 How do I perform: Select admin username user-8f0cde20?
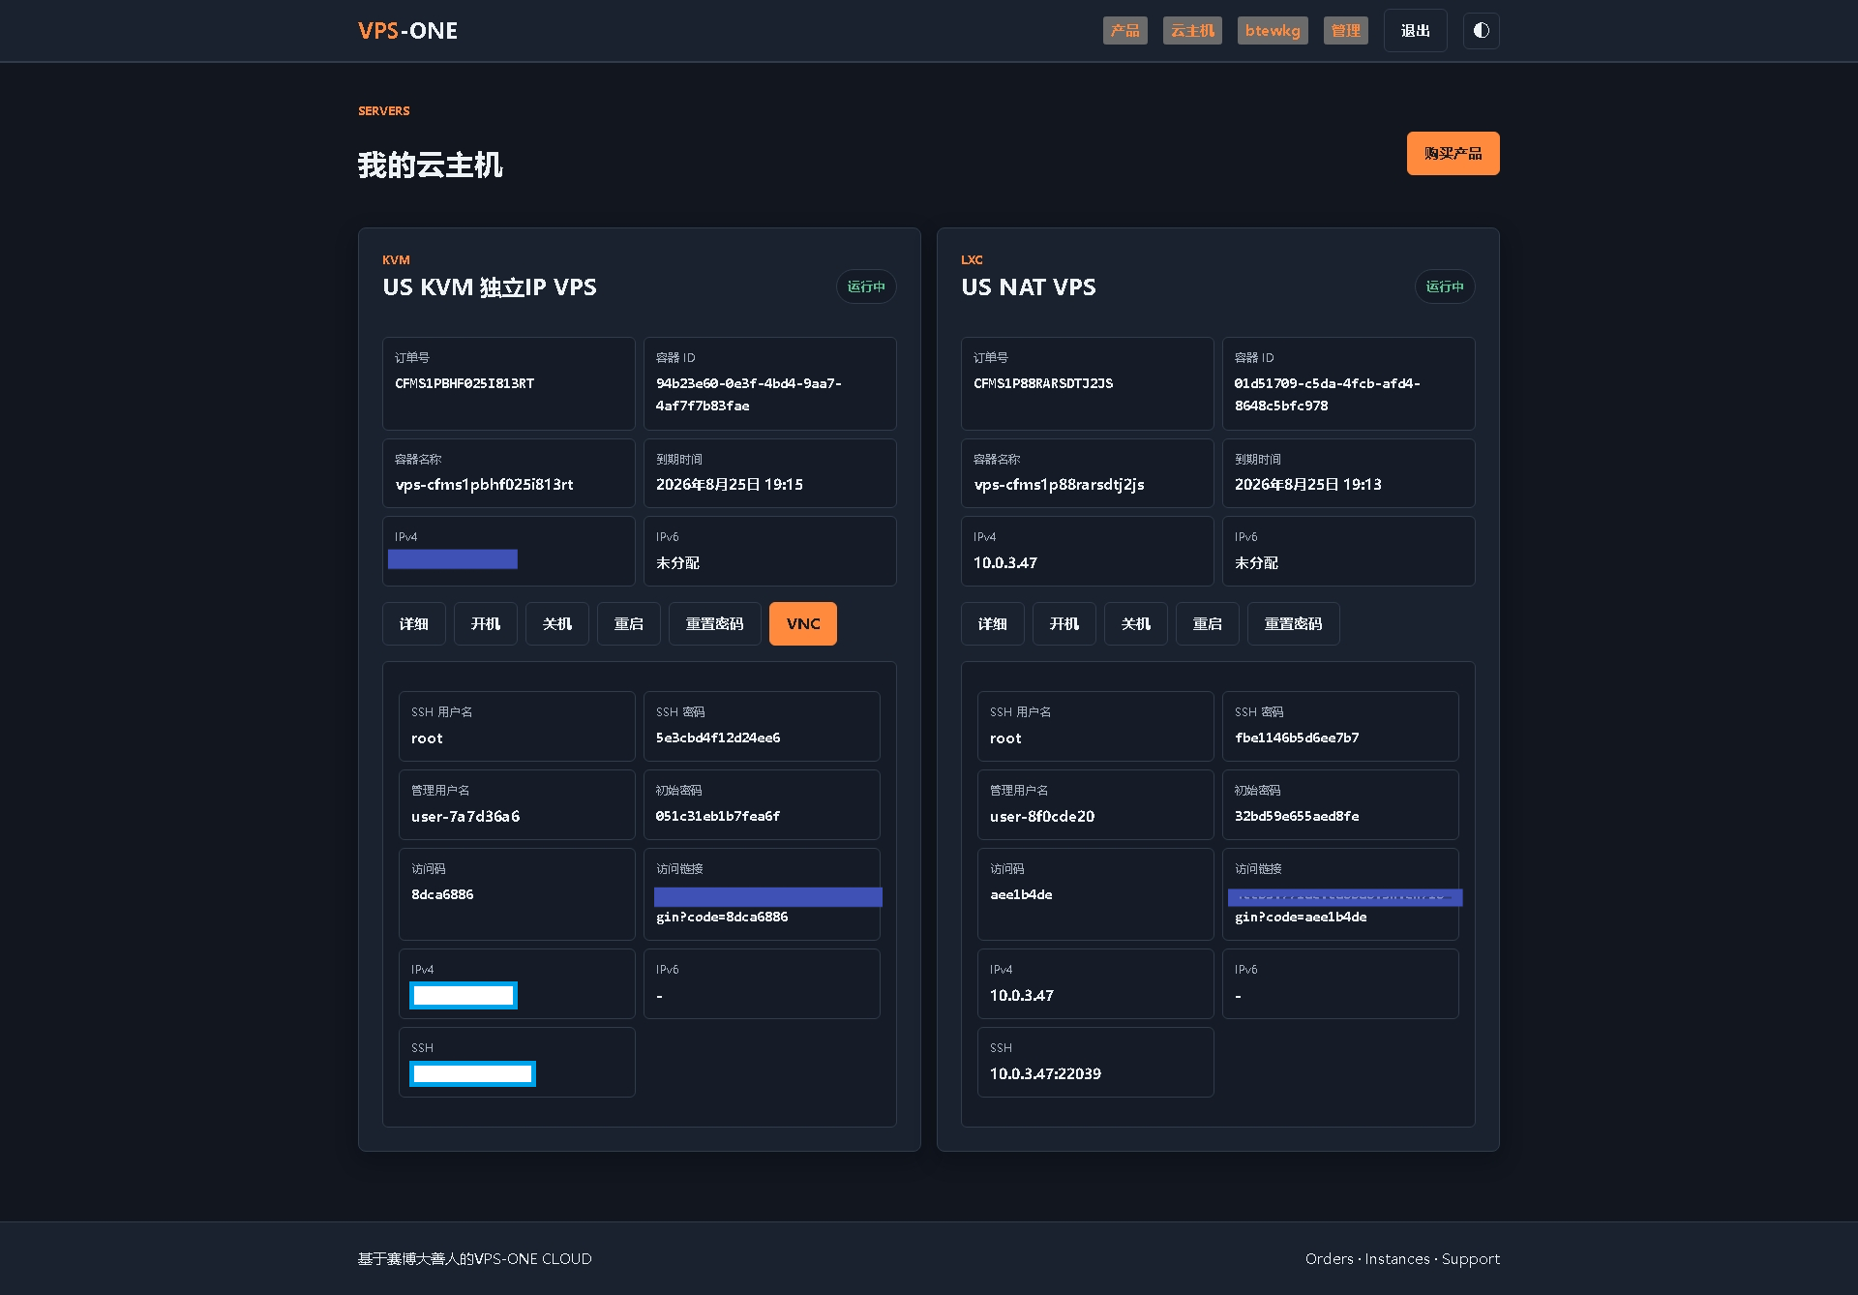(x=1042, y=816)
